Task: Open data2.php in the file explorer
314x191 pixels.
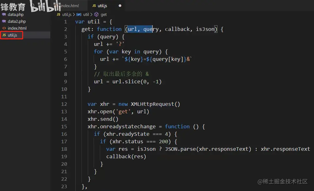Action: (17, 21)
